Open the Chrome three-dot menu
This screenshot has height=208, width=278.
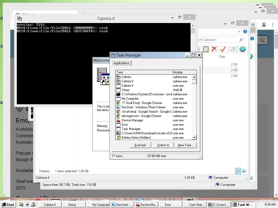click(x=273, y=25)
